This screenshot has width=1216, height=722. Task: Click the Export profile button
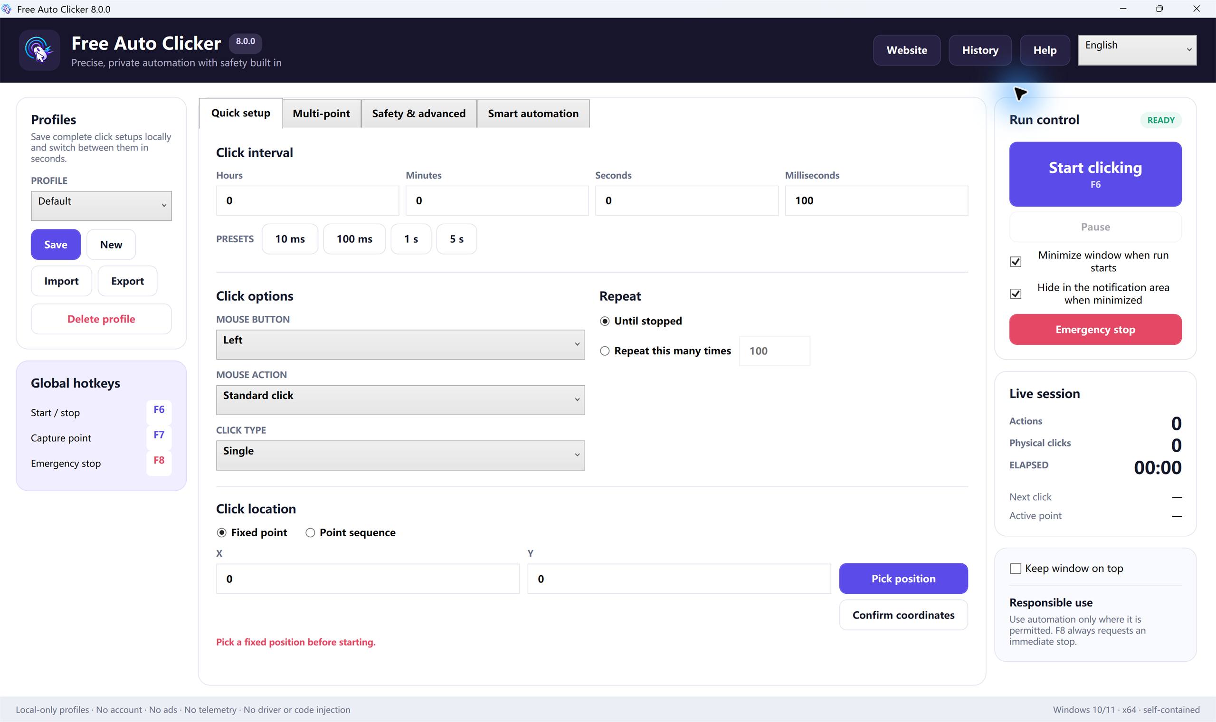pos(127,281)
